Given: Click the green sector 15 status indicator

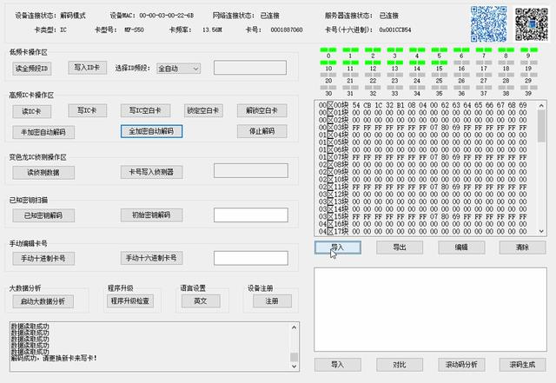Looking at the screenshot, I should click(440, 63).
